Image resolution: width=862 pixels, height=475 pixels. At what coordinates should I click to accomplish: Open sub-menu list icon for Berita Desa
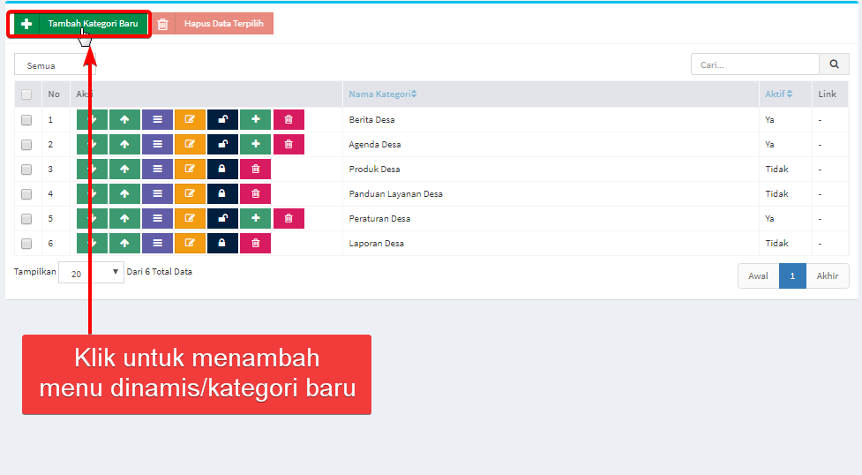157,119
